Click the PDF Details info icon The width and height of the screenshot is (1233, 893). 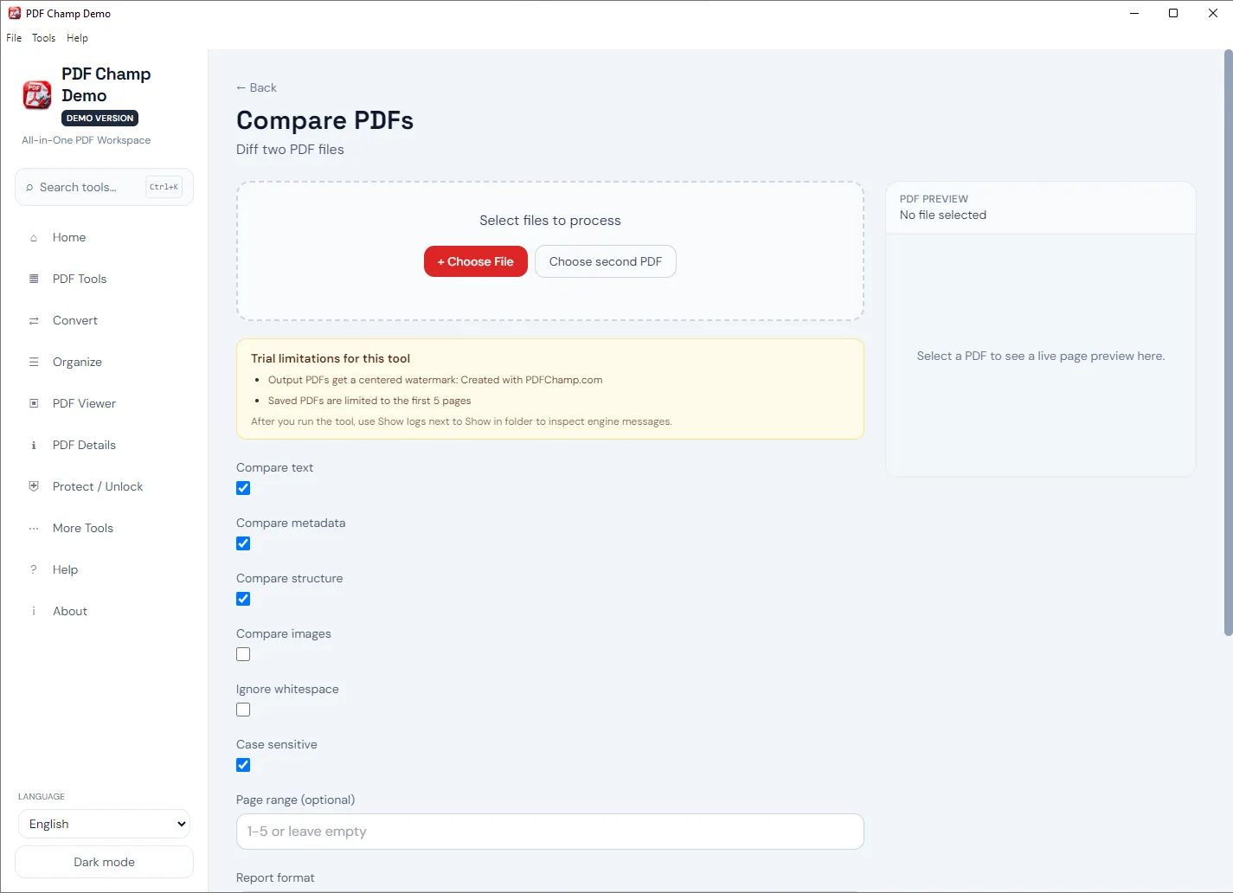[x=34, y=445]
